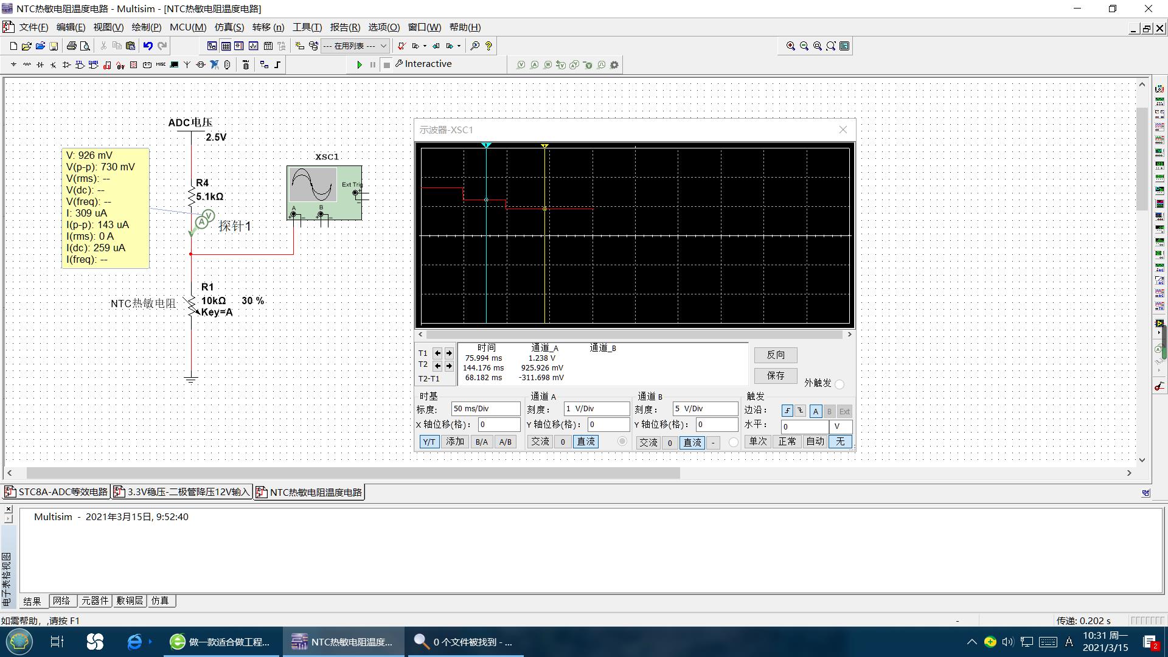Toggle the 外触发 radio button
Screen dimensions: 1168x657
[x=839, y=384]
